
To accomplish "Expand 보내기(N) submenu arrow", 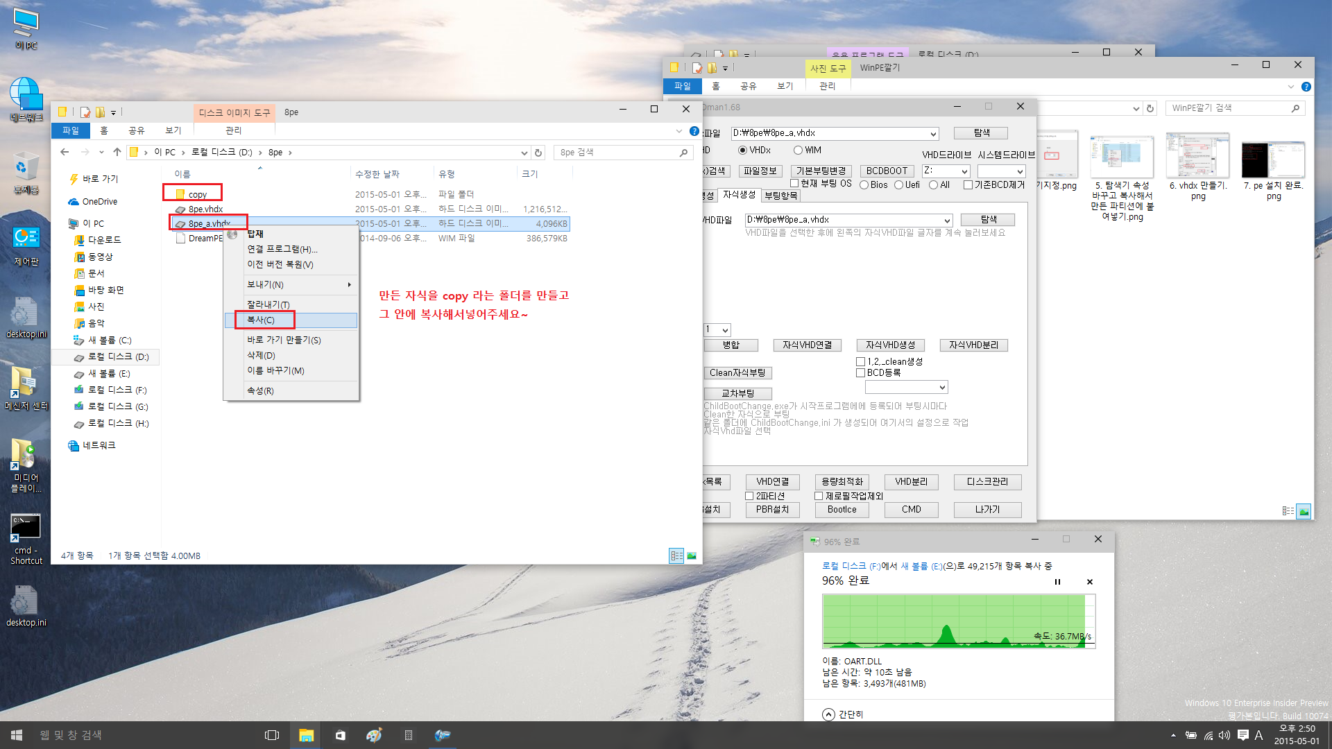I will pyautogui.click(x=349, y=285).
